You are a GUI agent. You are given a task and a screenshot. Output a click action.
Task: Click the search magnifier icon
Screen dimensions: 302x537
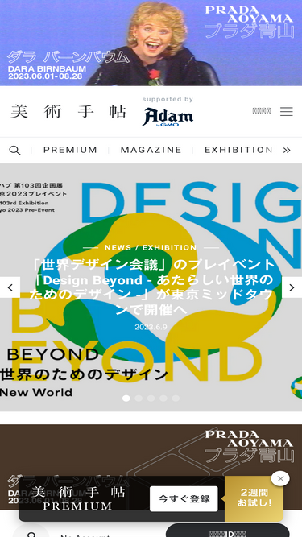[14, 150]
